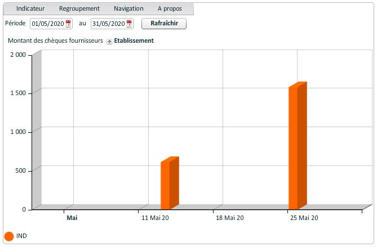Click the 1 500 y-axis value
This screenshot has height=247, width=377.
click(18, 93)
